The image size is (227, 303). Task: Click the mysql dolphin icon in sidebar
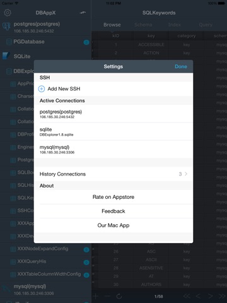6,289
